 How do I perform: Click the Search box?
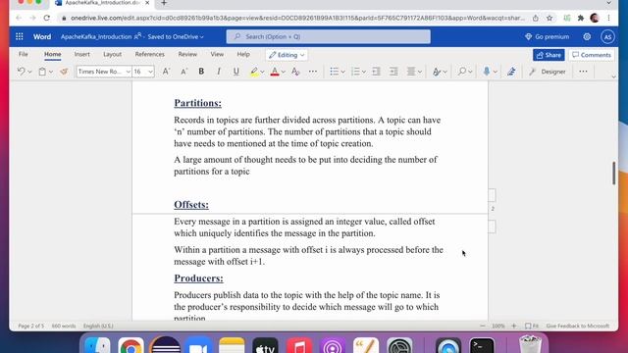(329, 36)
